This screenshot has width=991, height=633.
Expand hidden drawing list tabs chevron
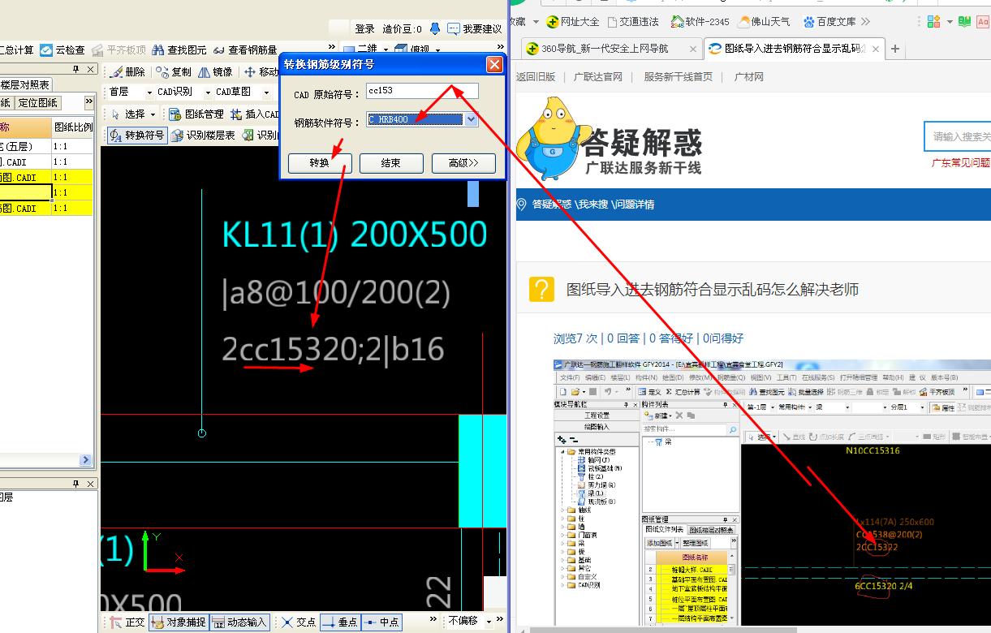[x=90, y=103]
